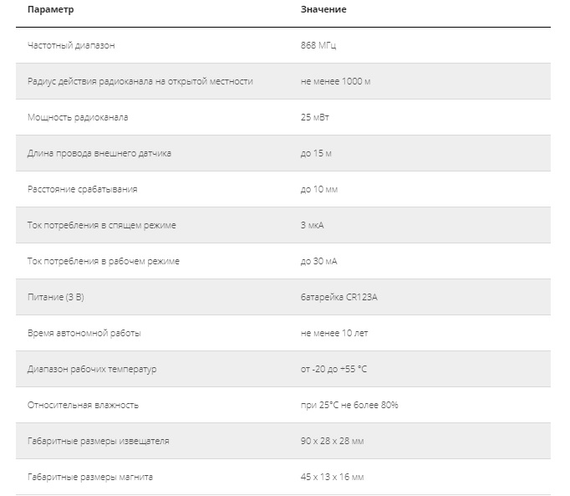
Task: Select the Радиус действия радиоканала row label
Action: [x=140, y=81]
